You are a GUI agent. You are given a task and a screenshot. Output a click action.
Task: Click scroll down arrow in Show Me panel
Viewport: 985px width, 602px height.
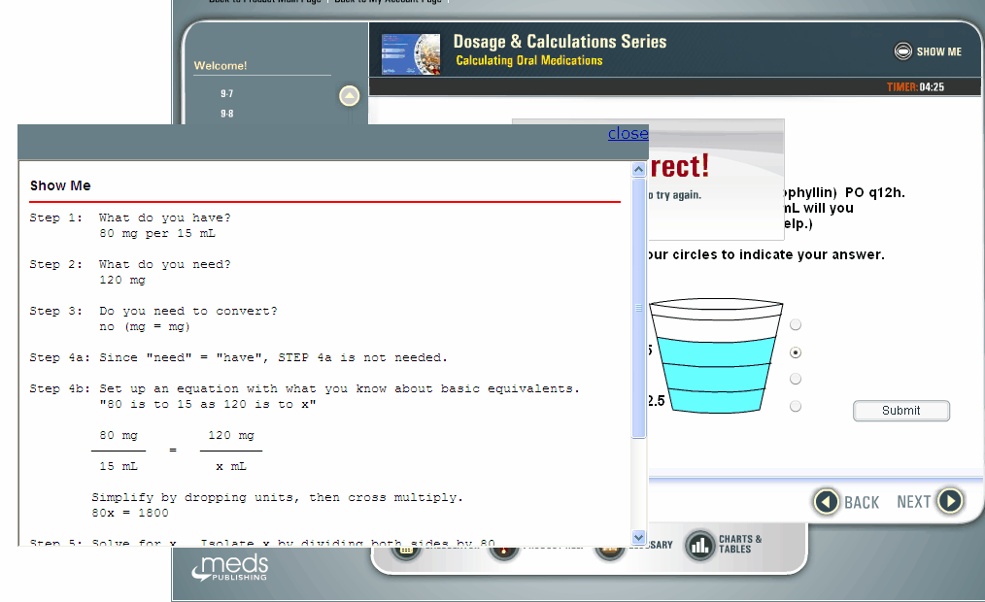pos(639,537)
